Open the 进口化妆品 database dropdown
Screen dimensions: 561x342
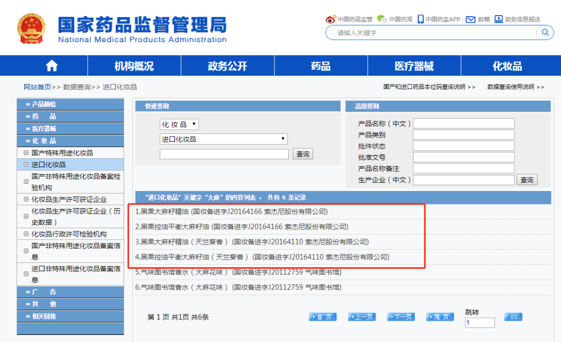pos(223,139)
